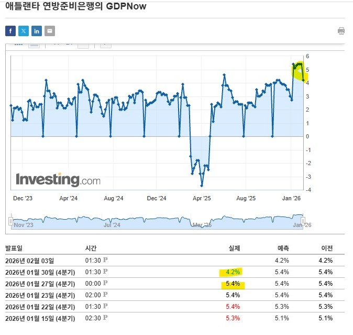Click the Investing.com logo on the chart
353x335 pixels.
click(58, 180)
